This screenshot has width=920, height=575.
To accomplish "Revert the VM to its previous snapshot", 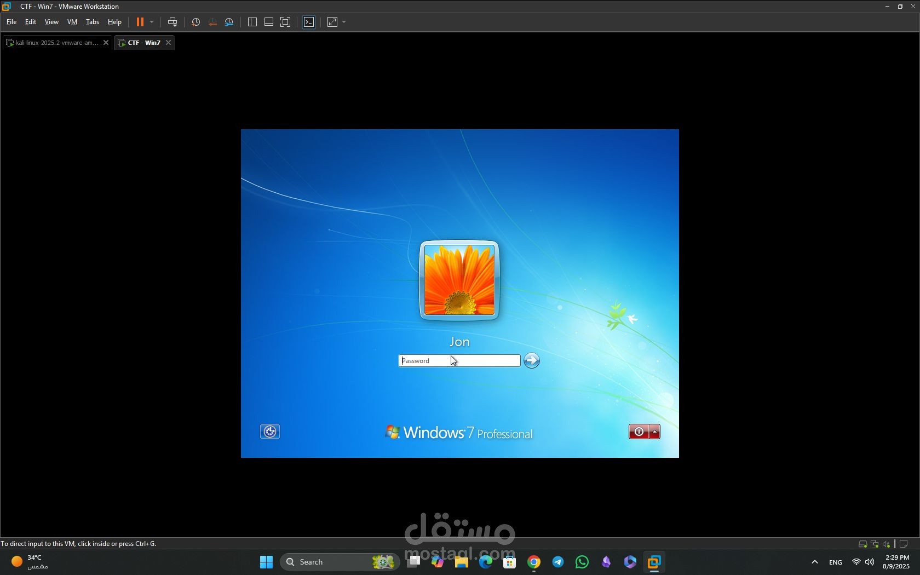I will (212, 22).
